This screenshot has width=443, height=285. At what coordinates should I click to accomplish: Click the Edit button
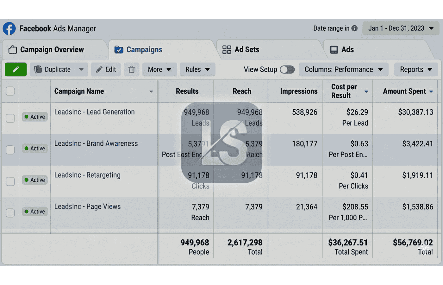click(x=106, y=69)
